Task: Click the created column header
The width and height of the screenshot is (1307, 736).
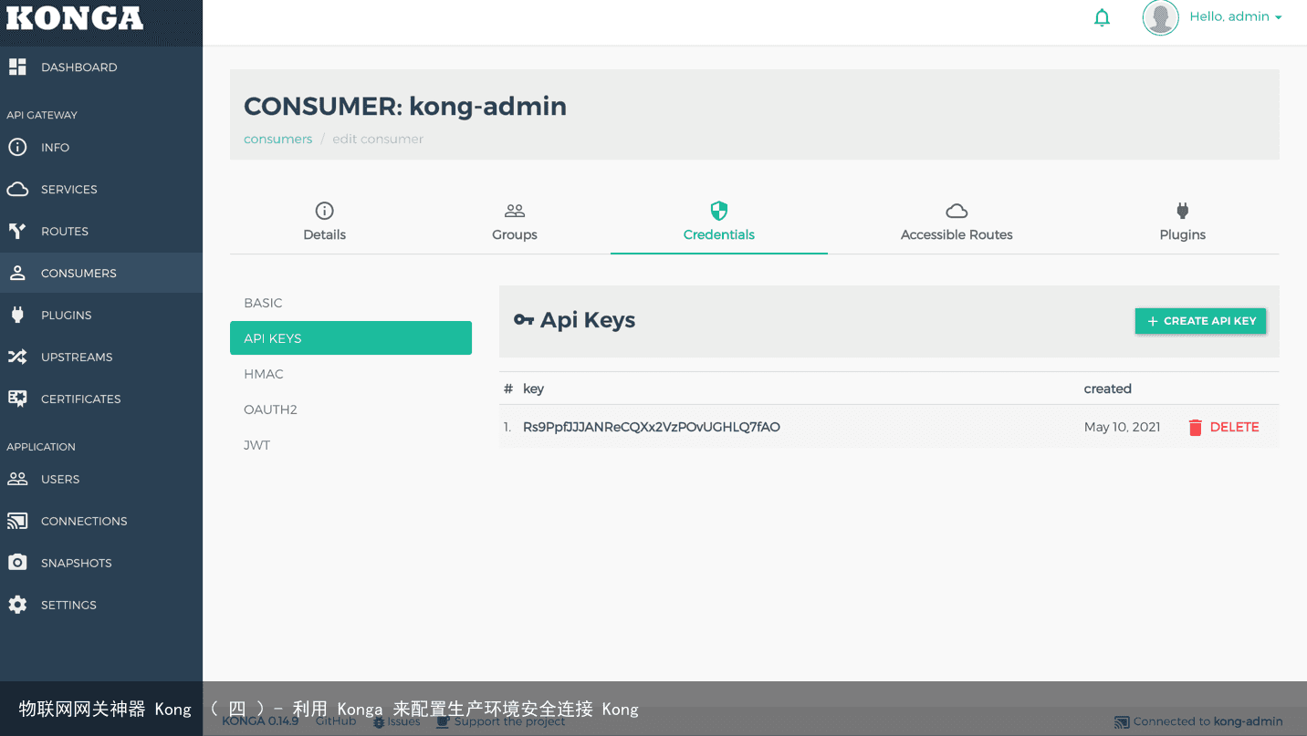Action: click(x=1107, y=389)
